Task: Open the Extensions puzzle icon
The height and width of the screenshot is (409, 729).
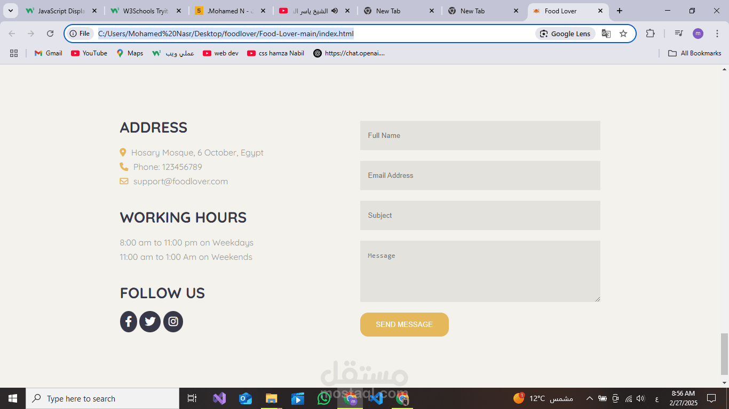Action: point(650,34)
